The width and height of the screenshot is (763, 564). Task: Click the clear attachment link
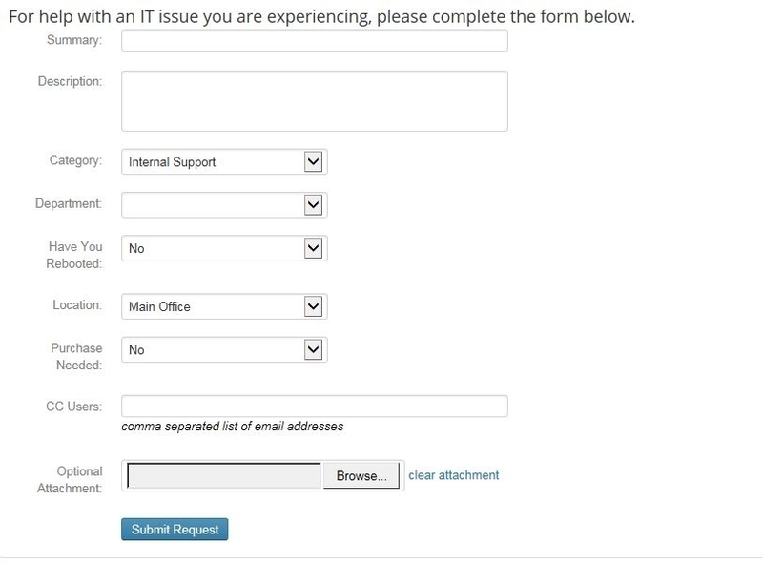pos(453,474)
